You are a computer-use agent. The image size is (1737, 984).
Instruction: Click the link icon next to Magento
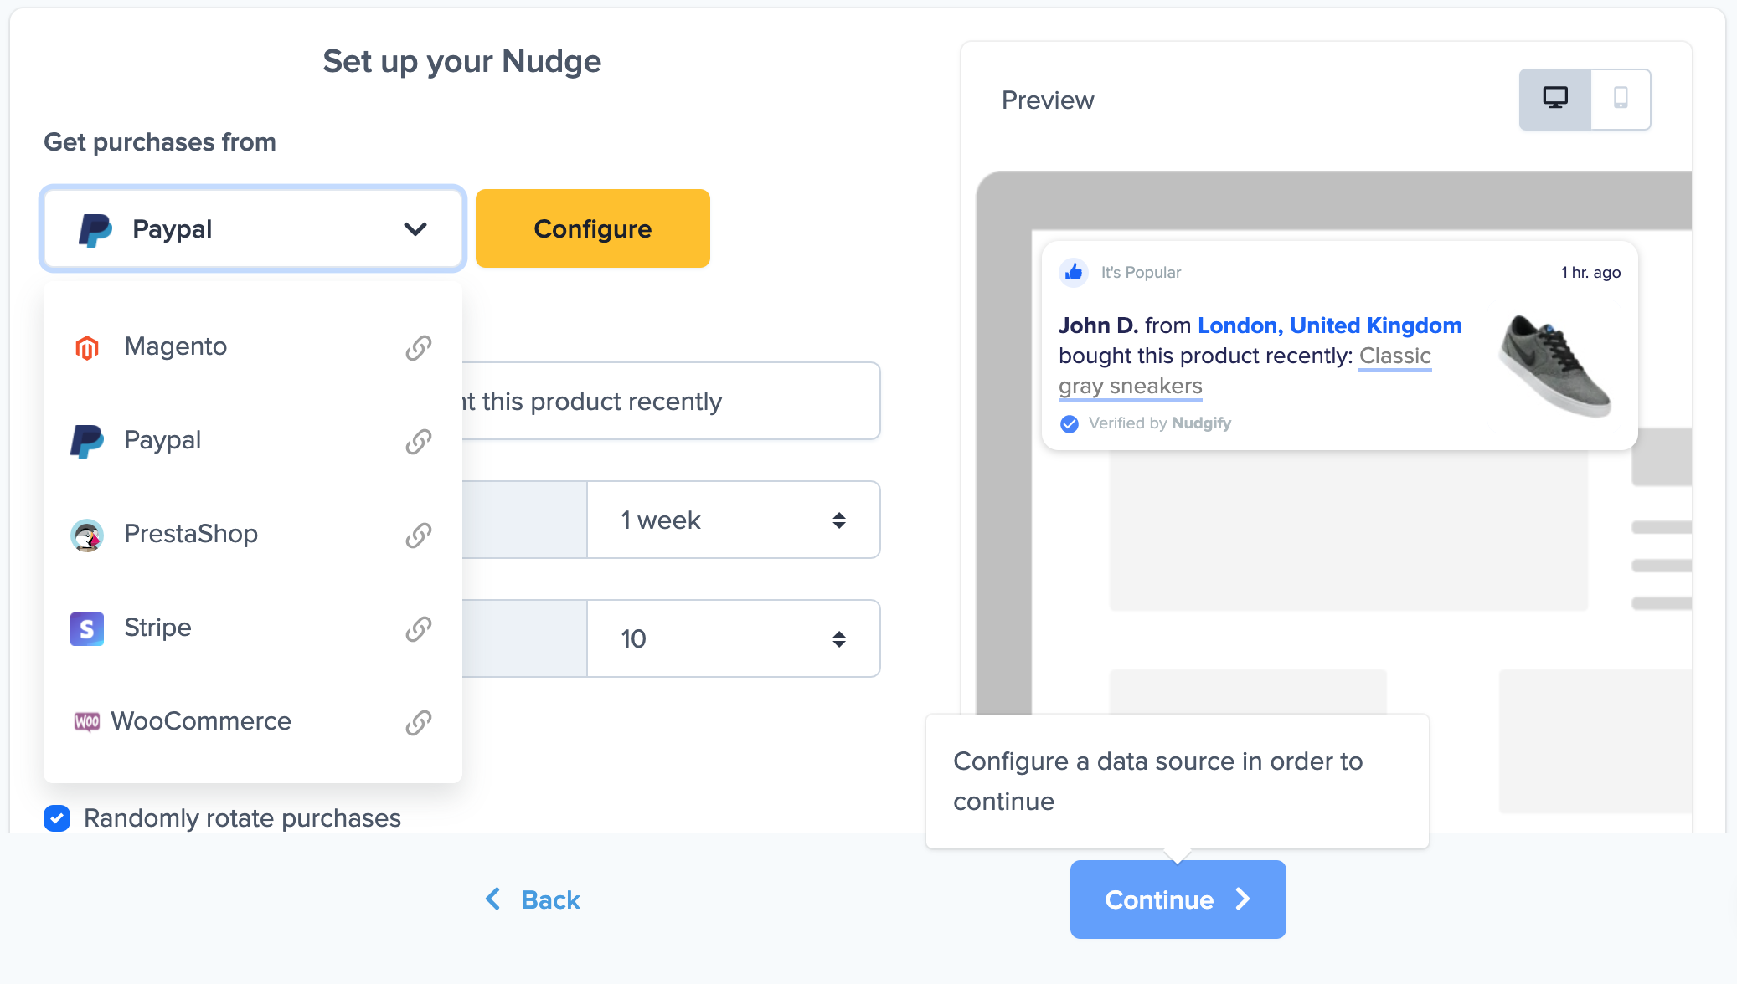point(419,347)
